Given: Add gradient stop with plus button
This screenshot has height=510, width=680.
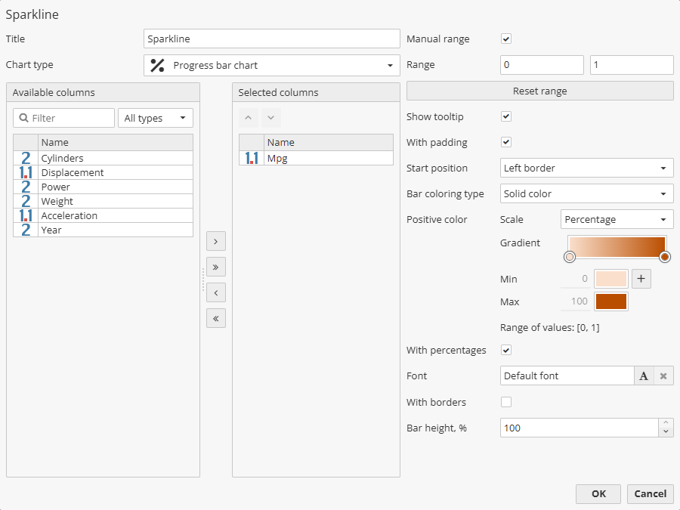Looking at the screenshot, I should [x=641, y=279].
